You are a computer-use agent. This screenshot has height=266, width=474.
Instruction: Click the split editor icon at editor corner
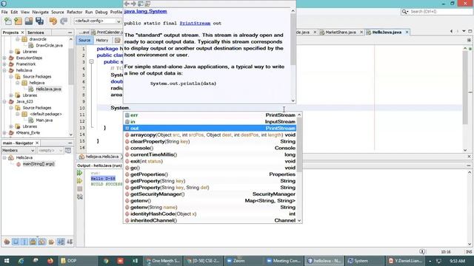point(469,40)
